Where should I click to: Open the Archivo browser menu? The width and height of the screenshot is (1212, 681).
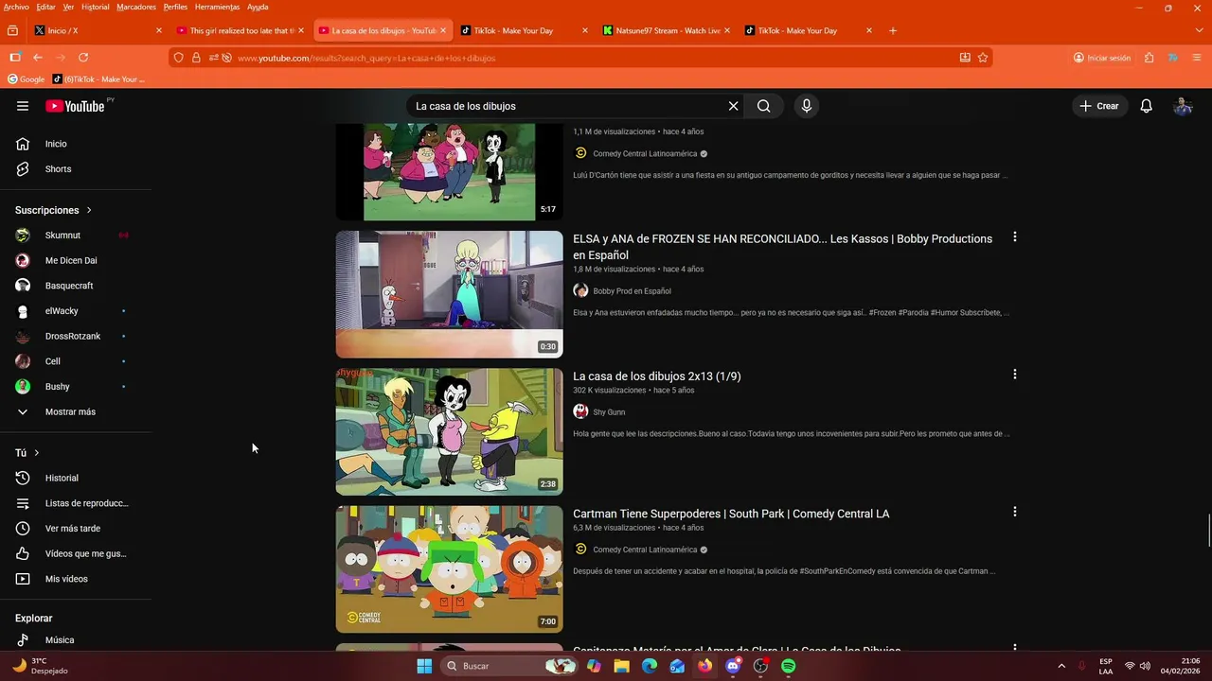point(16,7)
